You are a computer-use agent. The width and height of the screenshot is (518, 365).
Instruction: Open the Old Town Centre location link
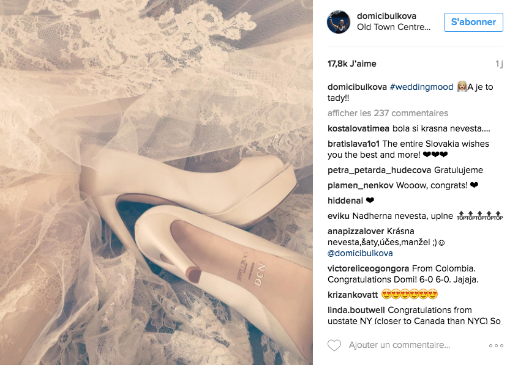[x=394, y=27]
